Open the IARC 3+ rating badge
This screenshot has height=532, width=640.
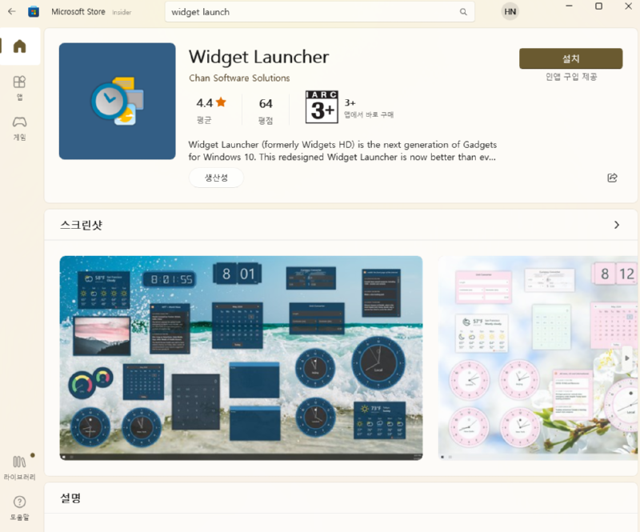[322, 107]
